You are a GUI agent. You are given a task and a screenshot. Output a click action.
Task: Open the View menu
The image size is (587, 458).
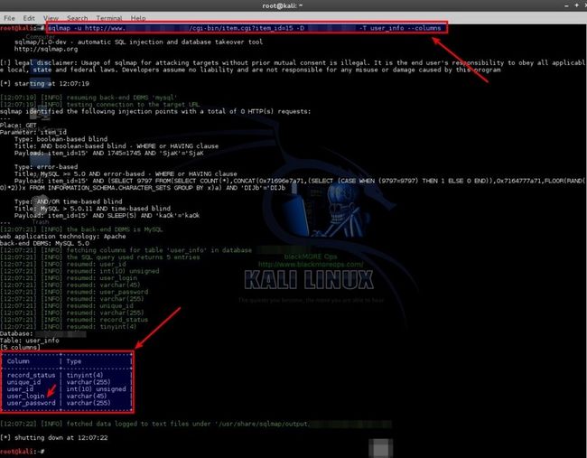[51, 18]
